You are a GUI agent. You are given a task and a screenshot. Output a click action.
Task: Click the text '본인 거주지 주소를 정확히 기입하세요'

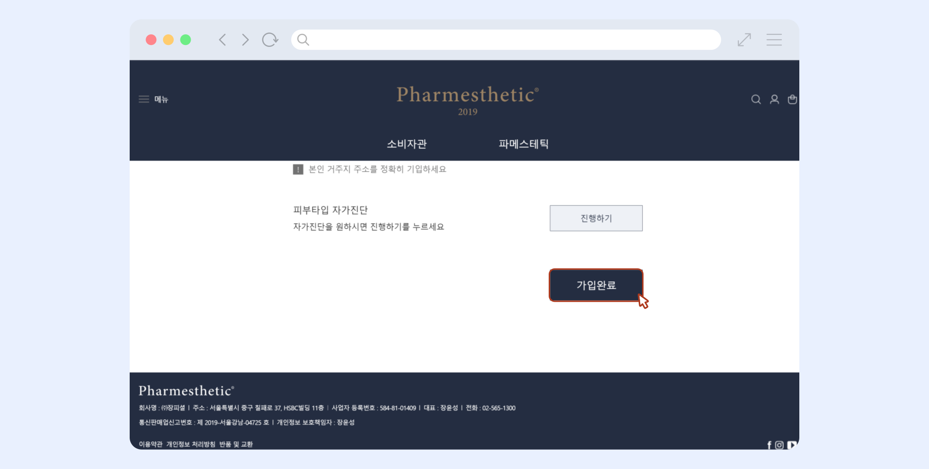click(377, 169)
